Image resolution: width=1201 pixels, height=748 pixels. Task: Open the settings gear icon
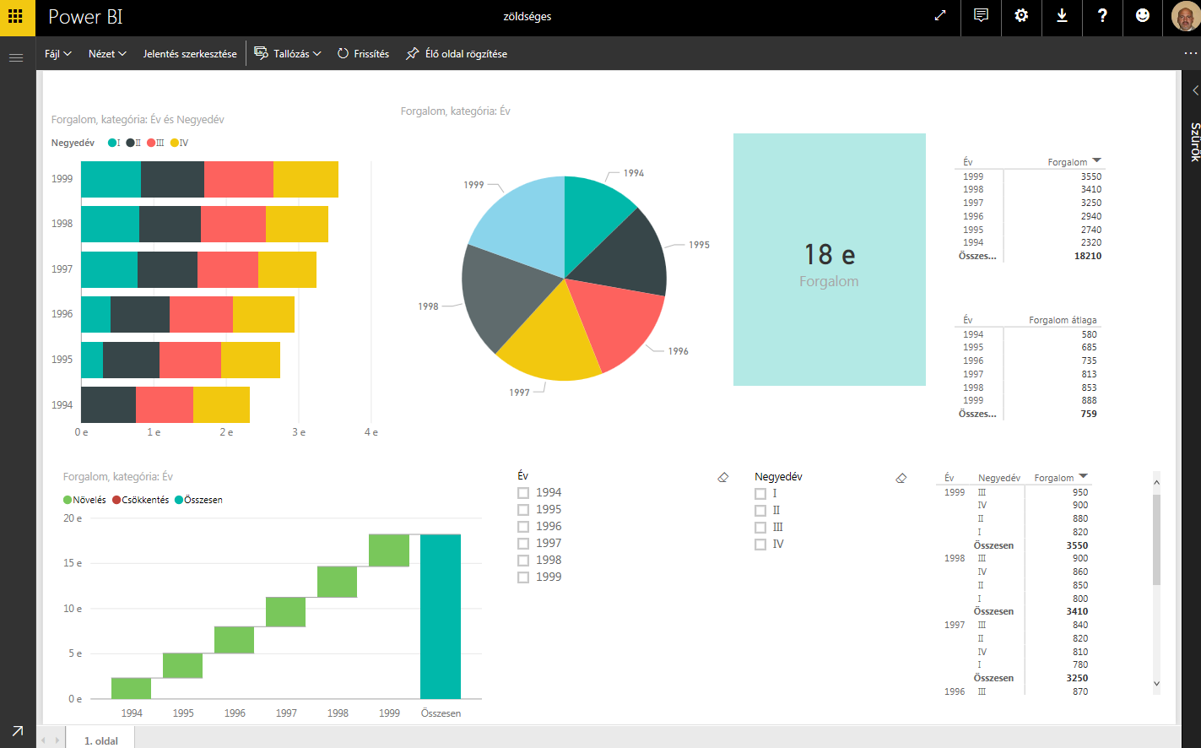pyautogui.click(x=1021, y=15)
